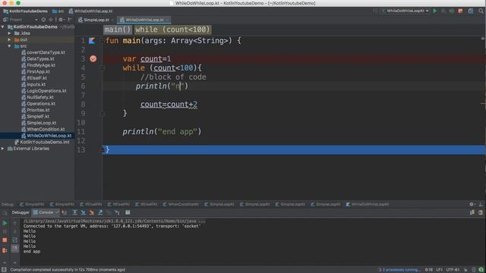486x273 pixels.
Task: Click Run to Cursor icon
Action: pos(117,212)
